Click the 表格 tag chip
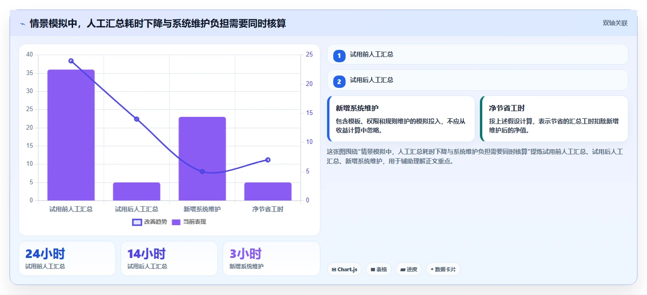The image size is (647, 295). click(x=378, y=269)
